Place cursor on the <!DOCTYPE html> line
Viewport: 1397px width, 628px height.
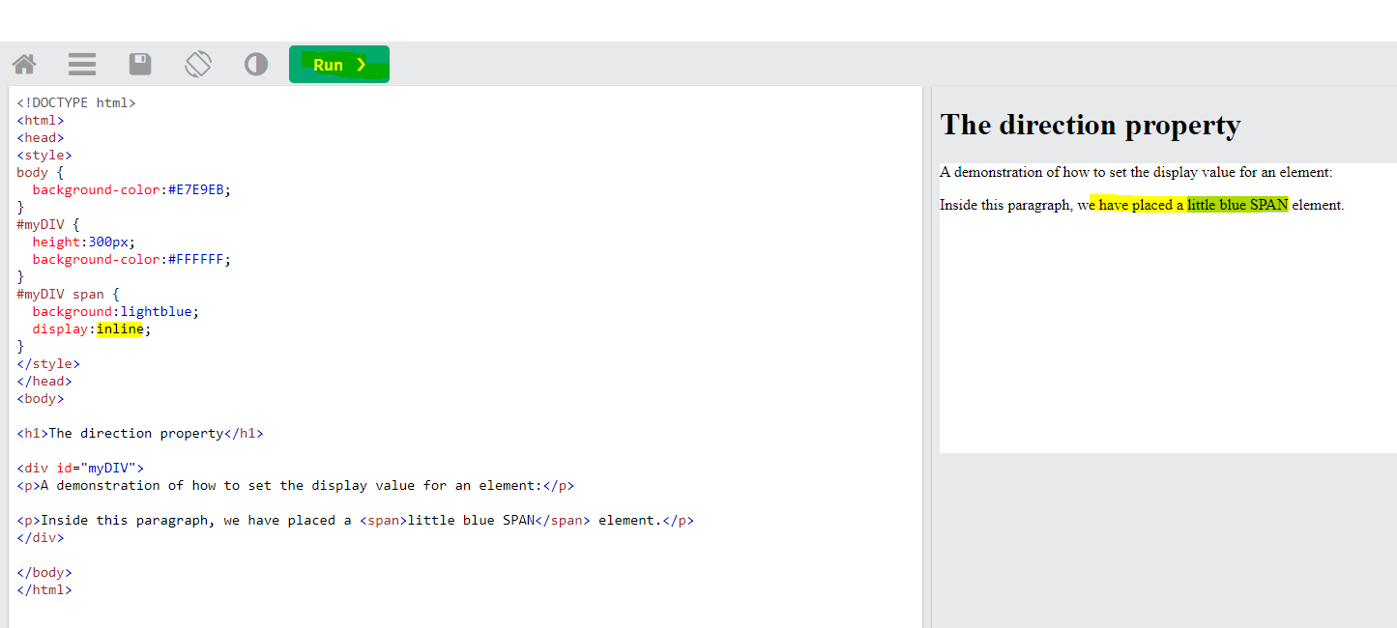(76, 103)
